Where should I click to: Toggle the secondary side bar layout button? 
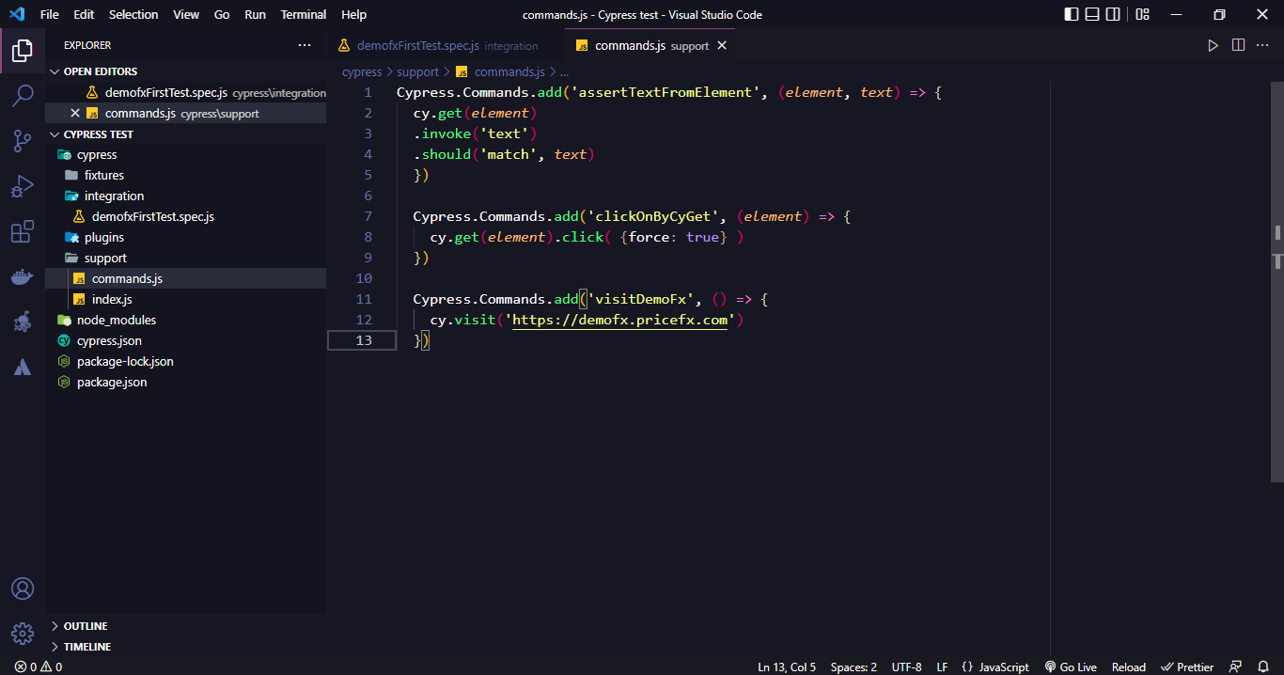[x=1113, y=14]
